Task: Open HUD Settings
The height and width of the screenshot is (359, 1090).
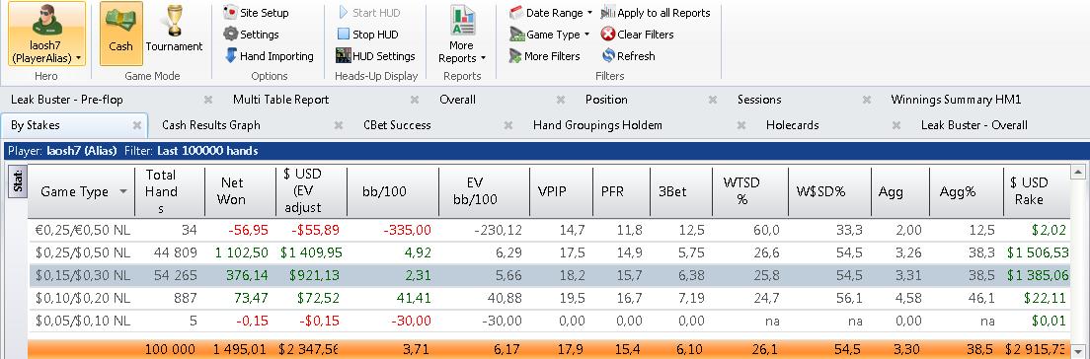Action: click(375, 56)
